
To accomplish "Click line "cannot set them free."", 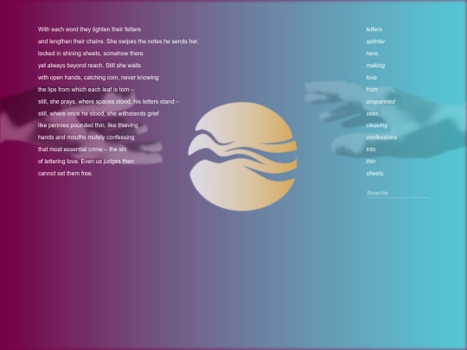I will [65, 174].
